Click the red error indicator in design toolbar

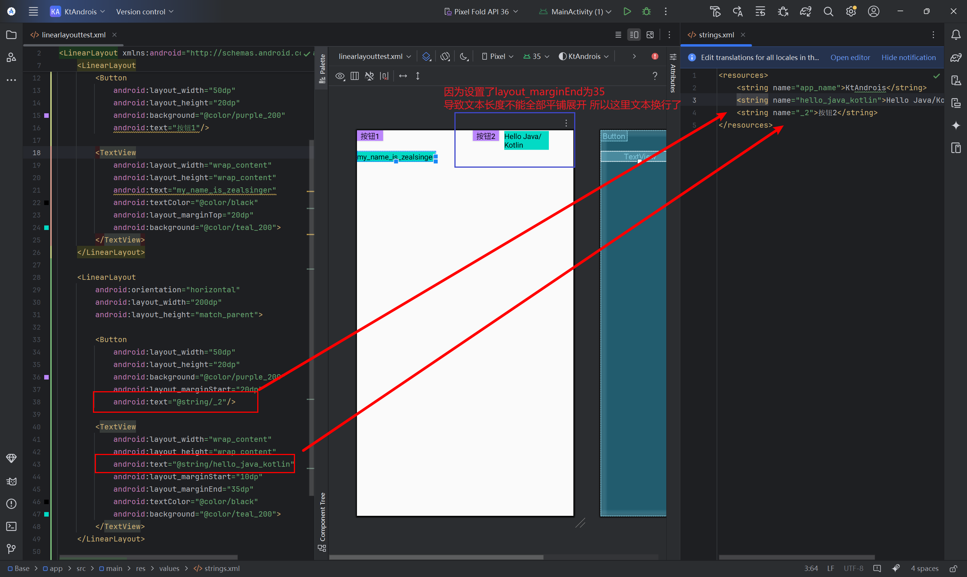pyautogui.click(x=655, y=56)
